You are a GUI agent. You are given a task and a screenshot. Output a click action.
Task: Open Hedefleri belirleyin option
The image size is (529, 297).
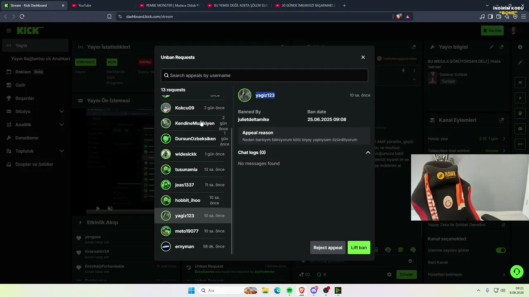467,274
